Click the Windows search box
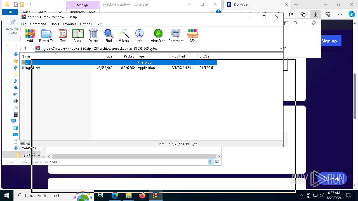The width and height of the screenshot is (358, 201). tap(54, 195)
